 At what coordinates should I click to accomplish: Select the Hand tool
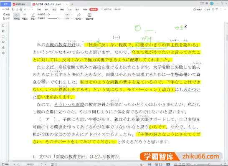pyautogui.click(x=6, y=14)
